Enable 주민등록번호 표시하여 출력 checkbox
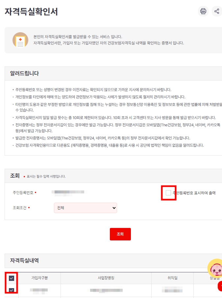The width and height of the screenshot is (222, 298). pyautogui.click(x=168, y=193)
